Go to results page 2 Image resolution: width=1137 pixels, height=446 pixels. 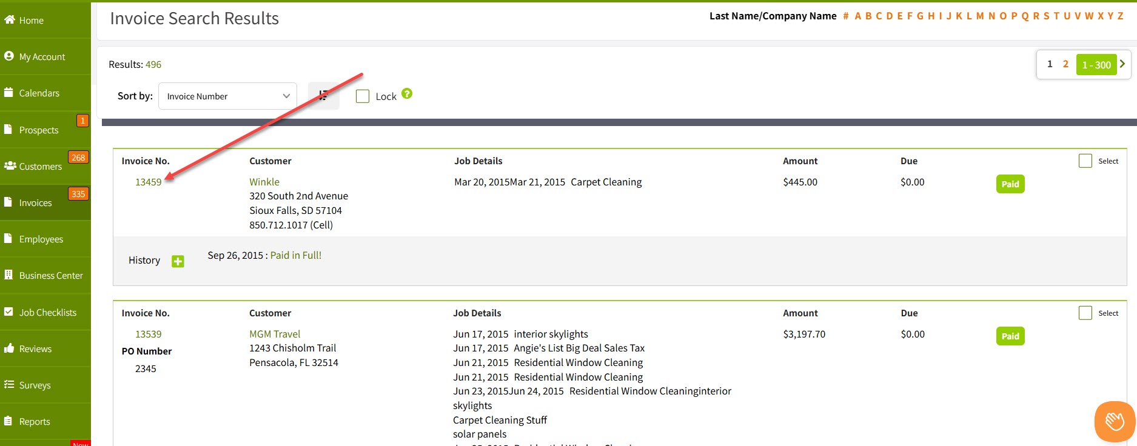point(1065,64)
